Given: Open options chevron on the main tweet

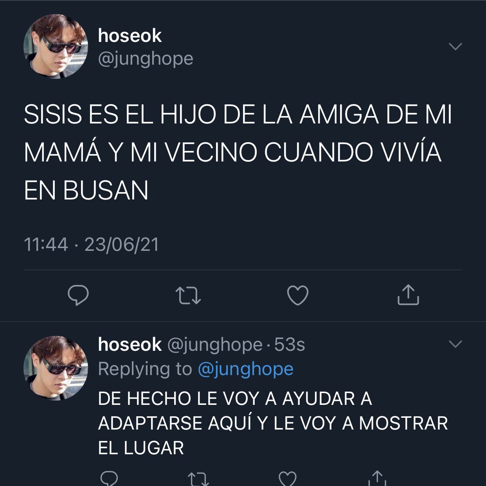Looking at the screenshot, I should click(x=455, y=46).
